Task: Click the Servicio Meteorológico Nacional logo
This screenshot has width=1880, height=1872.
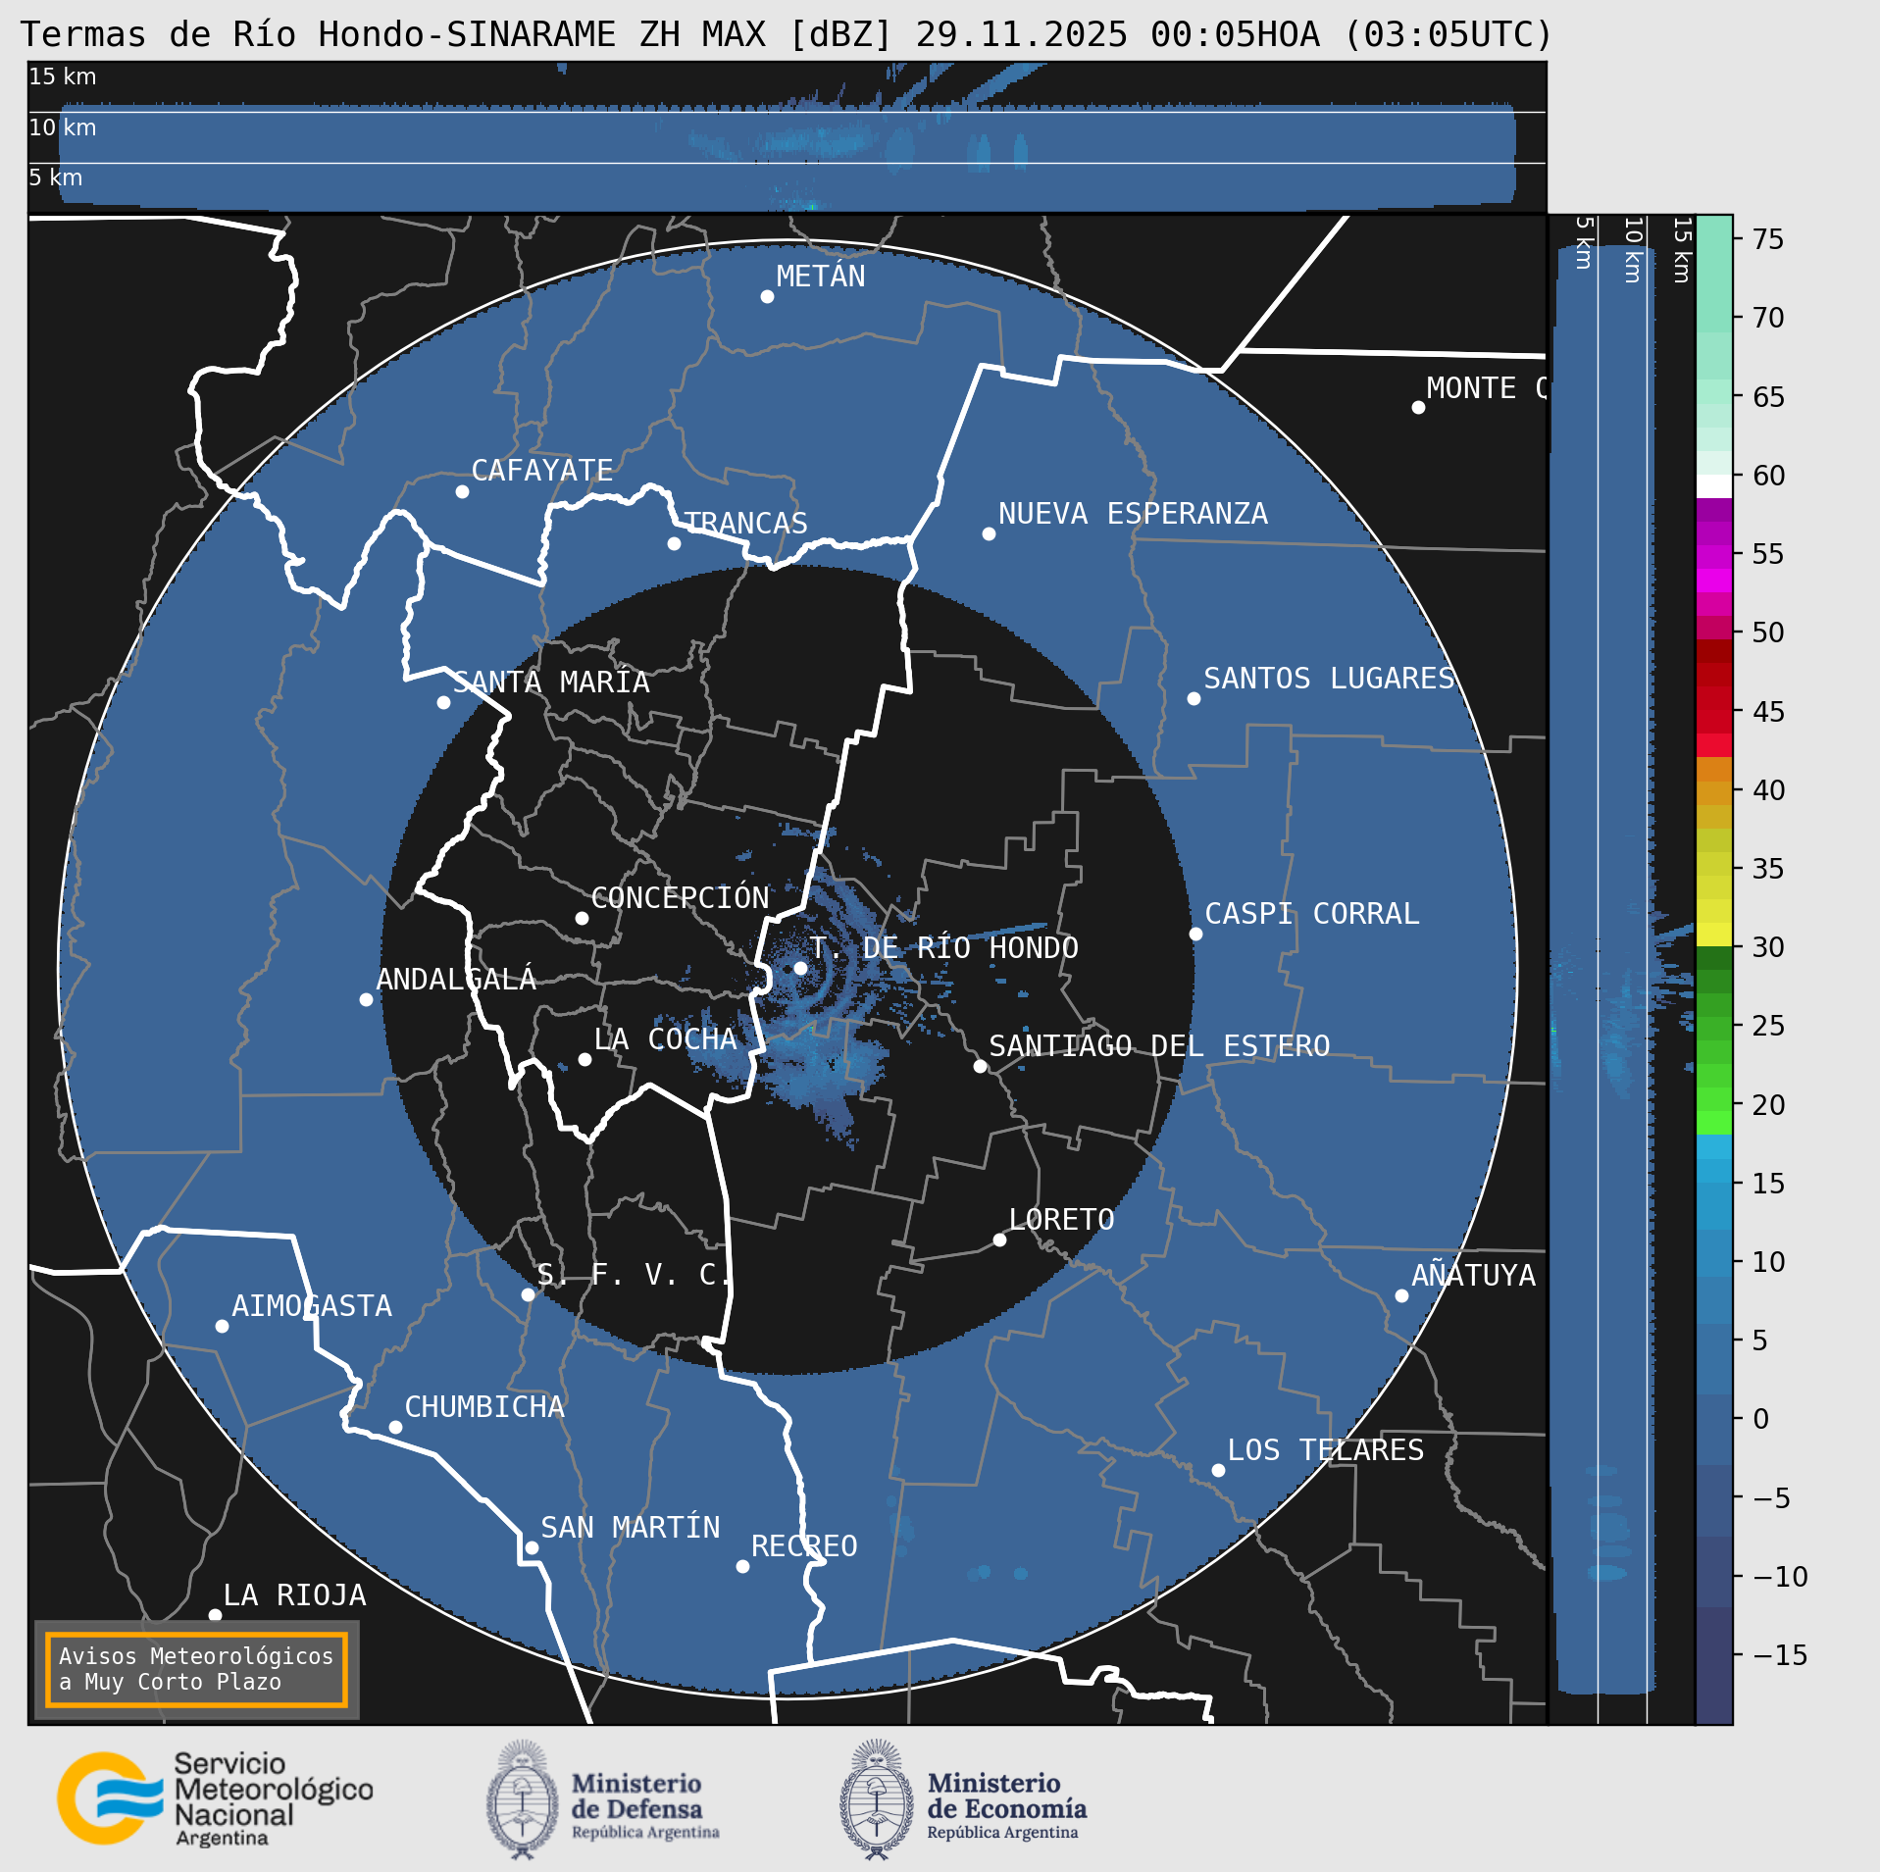Action: [215, 1799]
